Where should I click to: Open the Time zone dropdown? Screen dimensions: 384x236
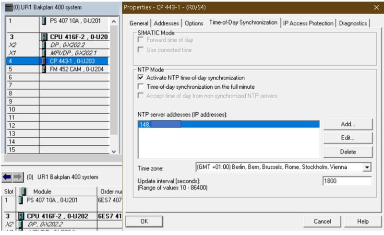pyautogui.click(x=367, y=167)
